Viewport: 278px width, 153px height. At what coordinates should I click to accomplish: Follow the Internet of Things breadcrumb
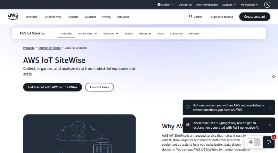pyautogui.click(x=49, y=48)
